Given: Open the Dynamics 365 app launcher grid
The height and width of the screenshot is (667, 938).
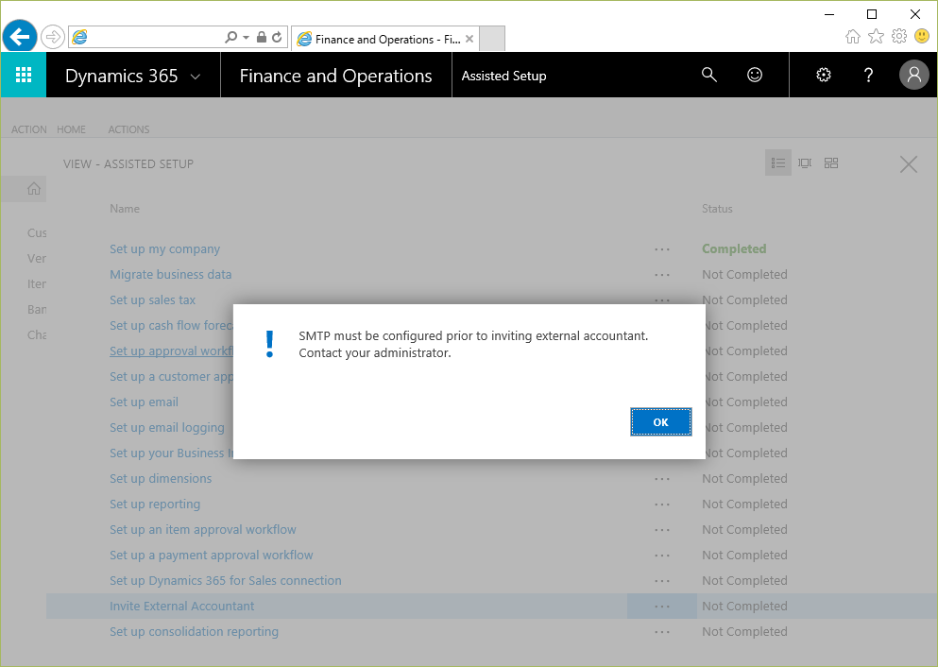Looking at the screenshot, I should (x=24, y=75).
